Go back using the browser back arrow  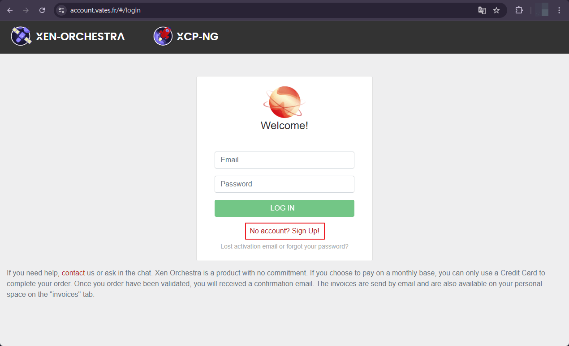pyautogui.click(x=10, y=10)
